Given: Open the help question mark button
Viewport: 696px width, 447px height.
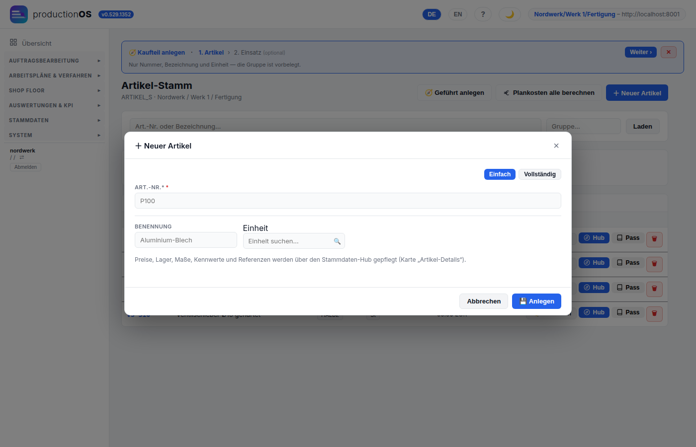Looking at the screenshot, I should point(483,14).
